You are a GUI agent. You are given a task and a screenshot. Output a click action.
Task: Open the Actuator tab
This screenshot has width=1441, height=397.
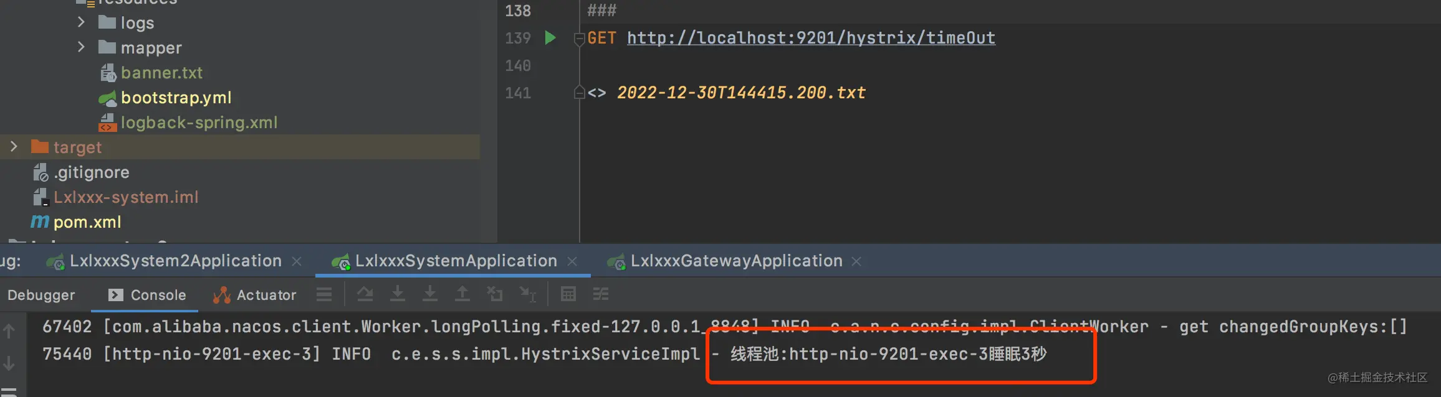click(x=254, y=295)
